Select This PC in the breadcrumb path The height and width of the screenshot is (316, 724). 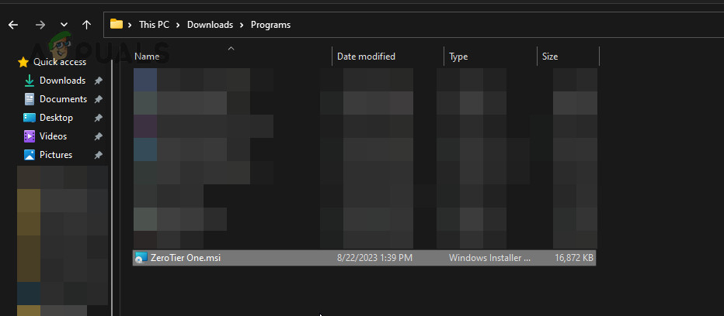coord(155,25)
